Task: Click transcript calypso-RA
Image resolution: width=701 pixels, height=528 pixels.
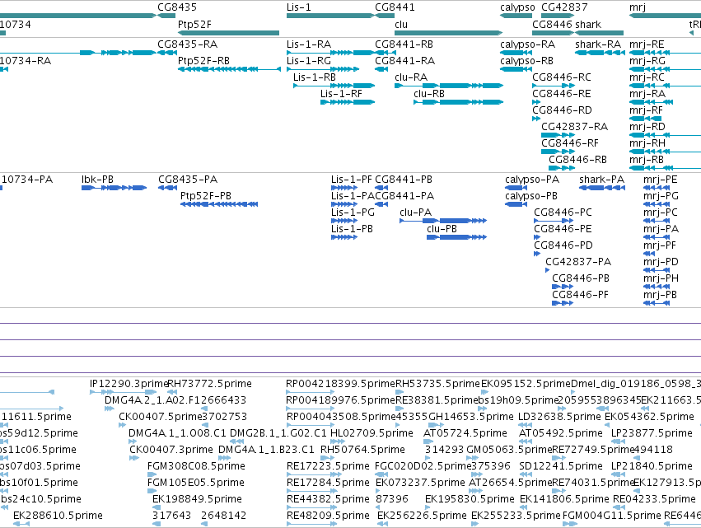Action: click(x=527, y=44)
